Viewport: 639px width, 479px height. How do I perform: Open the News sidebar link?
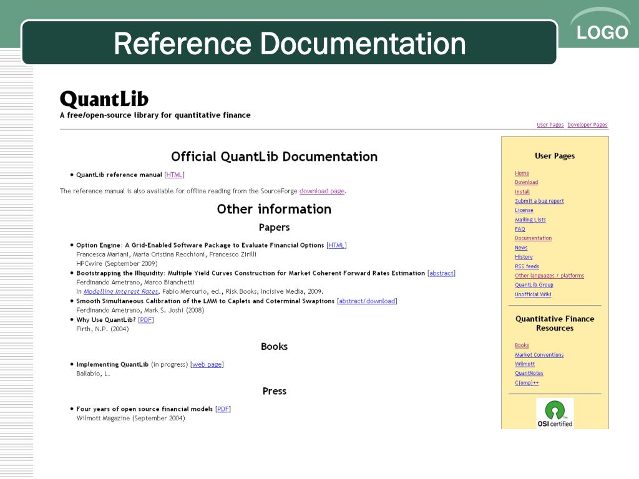[x=521, y=248]
